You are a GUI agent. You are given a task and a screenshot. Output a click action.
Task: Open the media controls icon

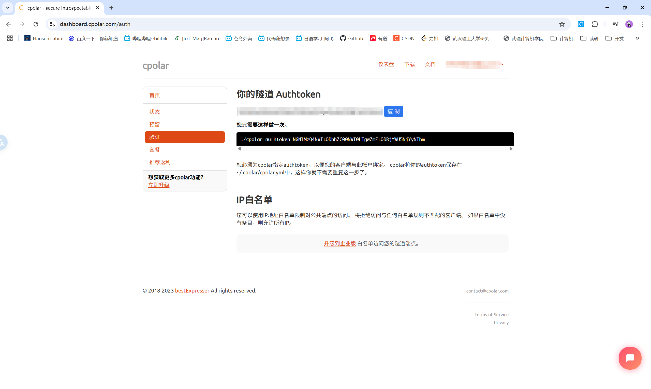pyautogui.click(x=615, y=24)
